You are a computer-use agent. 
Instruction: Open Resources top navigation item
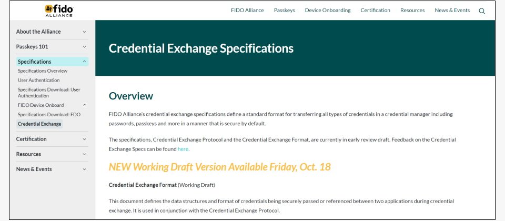point(412,11)
